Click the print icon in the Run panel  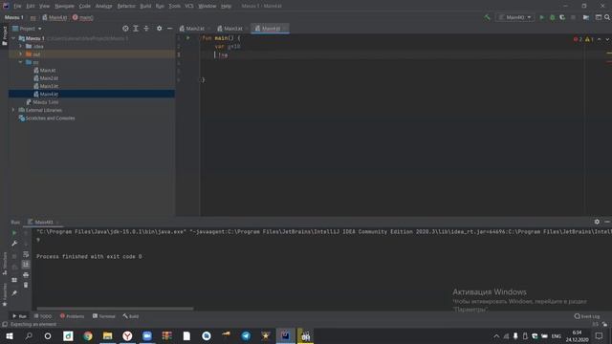pyautogui.click(x=26, y=275)
